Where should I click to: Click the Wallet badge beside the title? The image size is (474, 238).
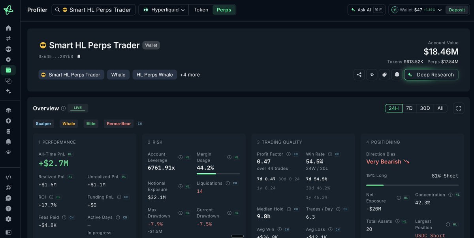click(151, 45)
